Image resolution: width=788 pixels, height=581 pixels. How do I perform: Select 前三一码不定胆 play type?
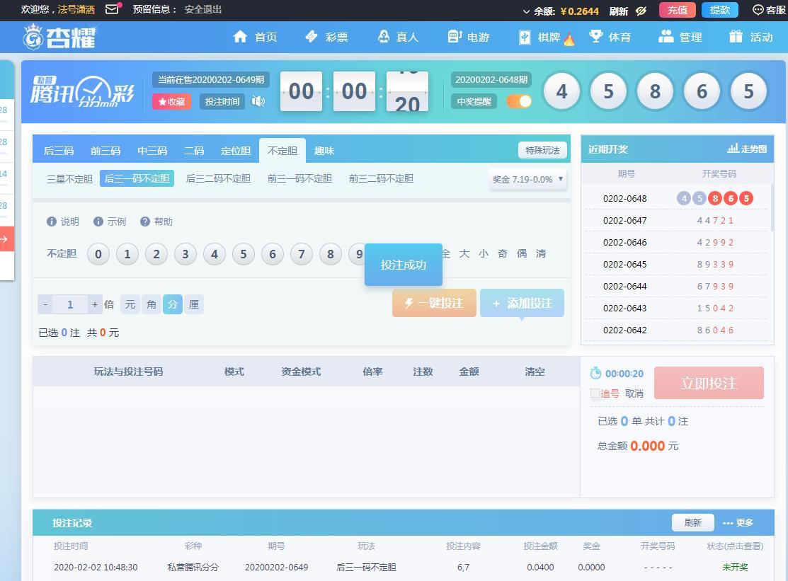tap(299, 178)
